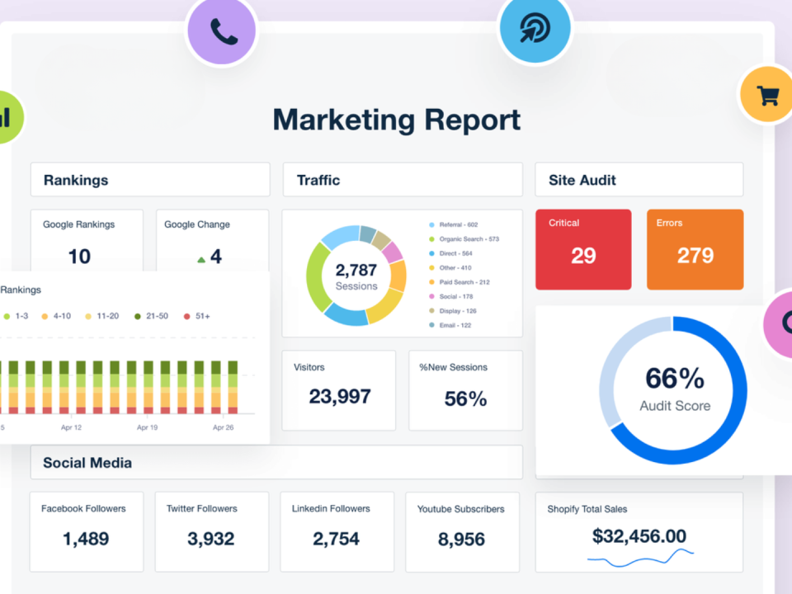Click the Referral - 602 legend entry

coord(453,224)
